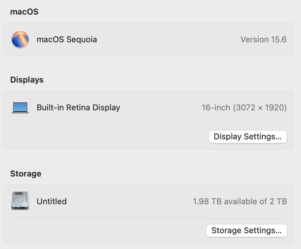Viewport: 301px width, 249px height.
Task: Click the divider line under Built-in Retina Display
Action: click(x=148, y=124)
